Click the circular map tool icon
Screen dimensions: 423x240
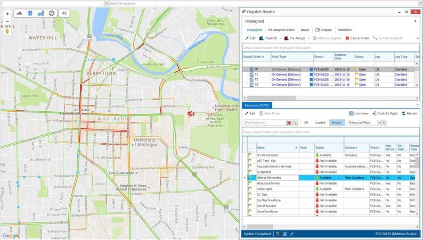point(52,13)
